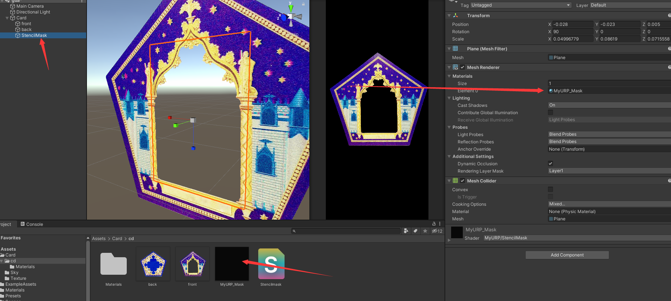Viewport: 671px width, 301px height.
Task: Open the Light Probes dropdown
Action: (609, 134)
